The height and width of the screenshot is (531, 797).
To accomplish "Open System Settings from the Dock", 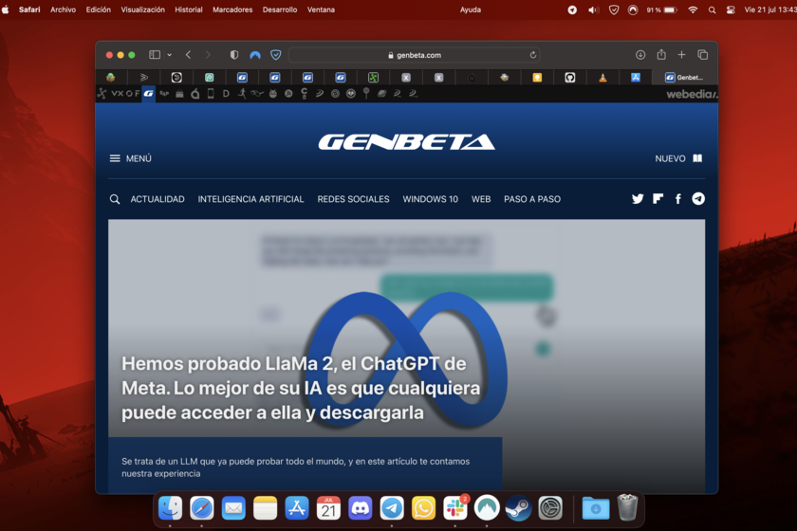I will tap(550, 508).
